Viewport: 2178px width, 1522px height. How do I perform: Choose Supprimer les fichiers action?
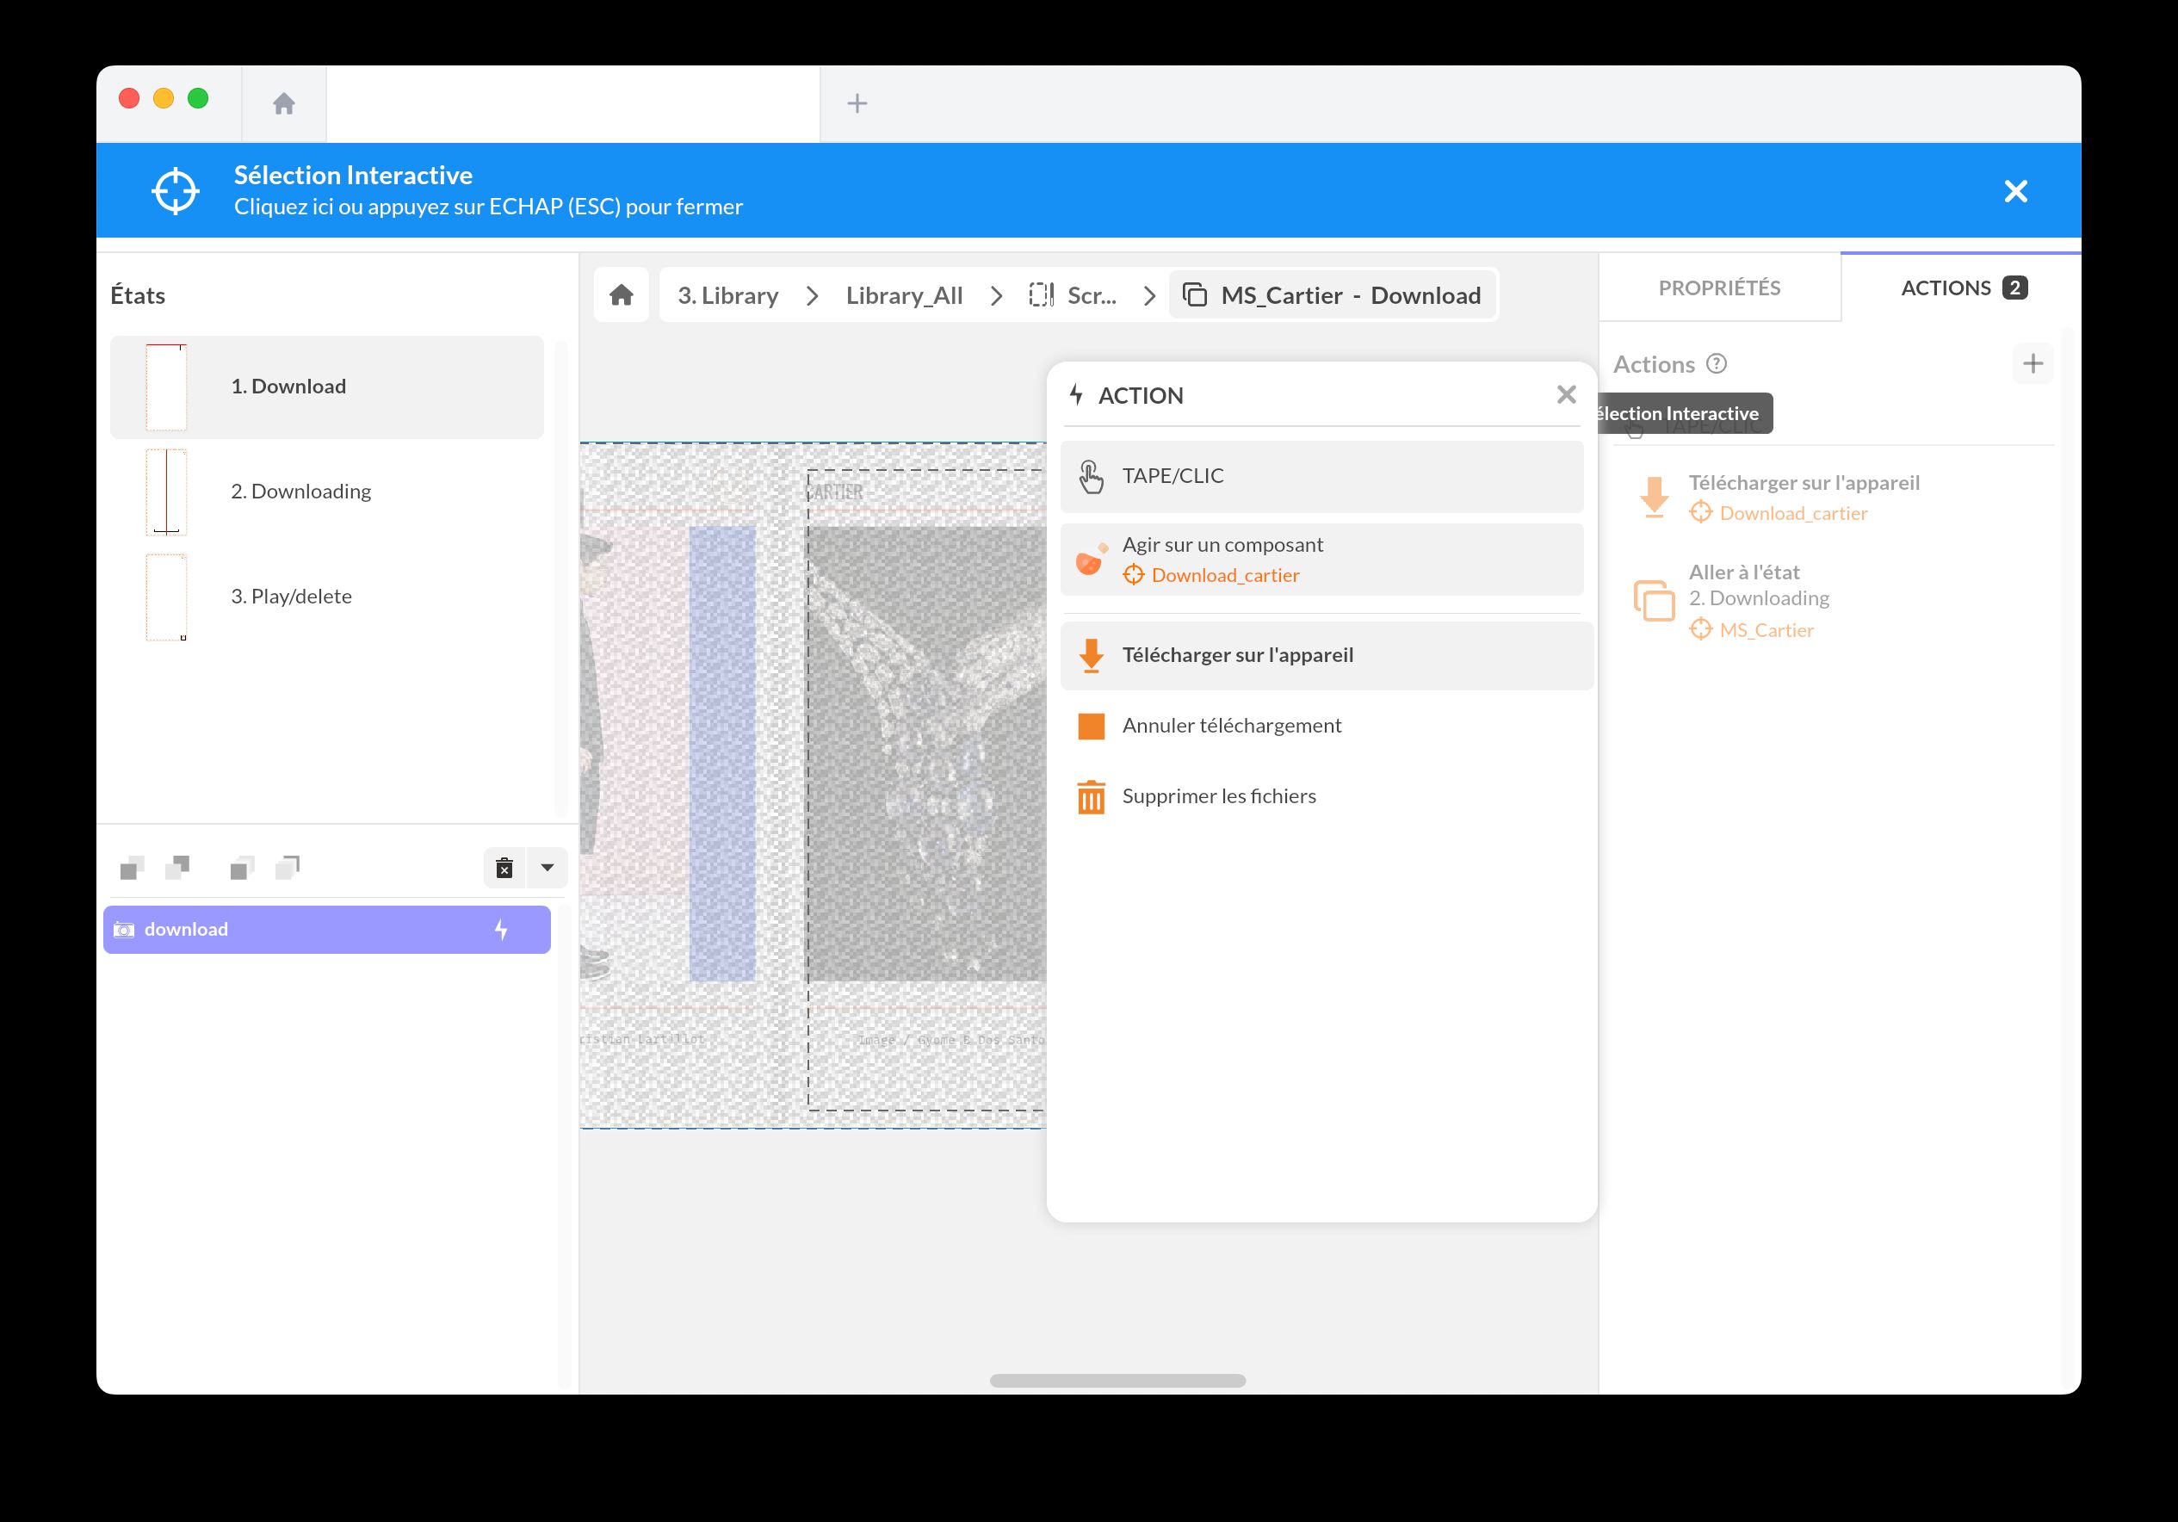pyautogui.click(x=1219, y=796)
